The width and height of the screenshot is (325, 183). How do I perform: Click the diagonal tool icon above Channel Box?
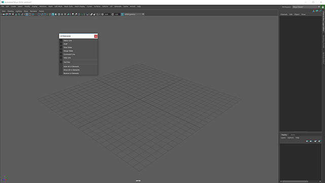(x=320, y=11)
